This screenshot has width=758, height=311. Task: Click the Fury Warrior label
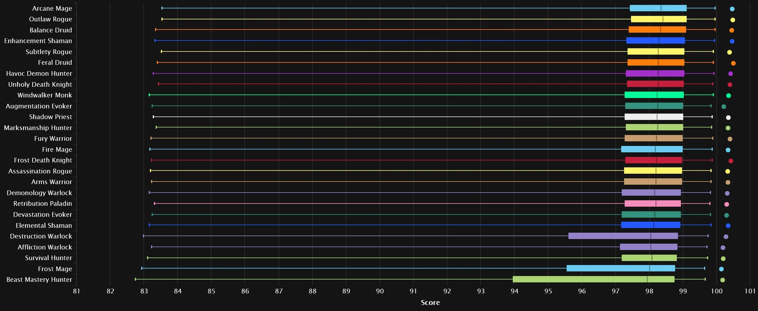pos(53,139)
